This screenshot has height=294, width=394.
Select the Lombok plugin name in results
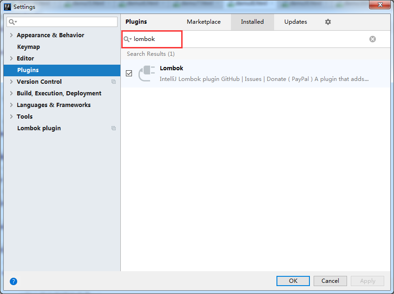171,68
